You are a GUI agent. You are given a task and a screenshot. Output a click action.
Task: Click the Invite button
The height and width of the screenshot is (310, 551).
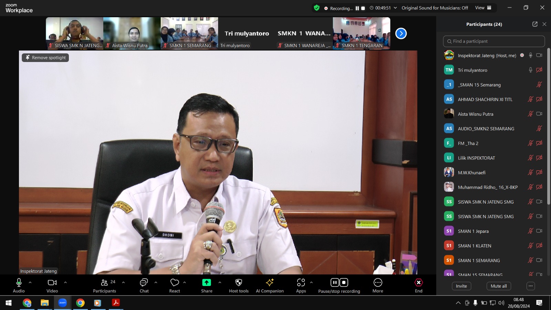pos(461,286)
